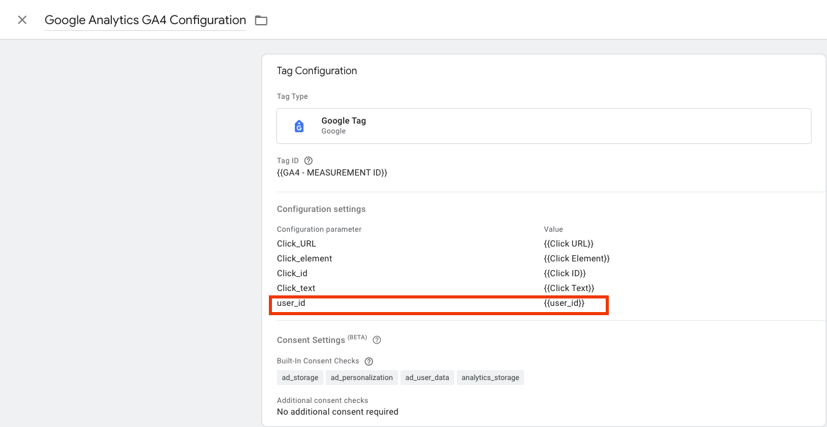Click the ad_storage consent chip

coord(300,378)
